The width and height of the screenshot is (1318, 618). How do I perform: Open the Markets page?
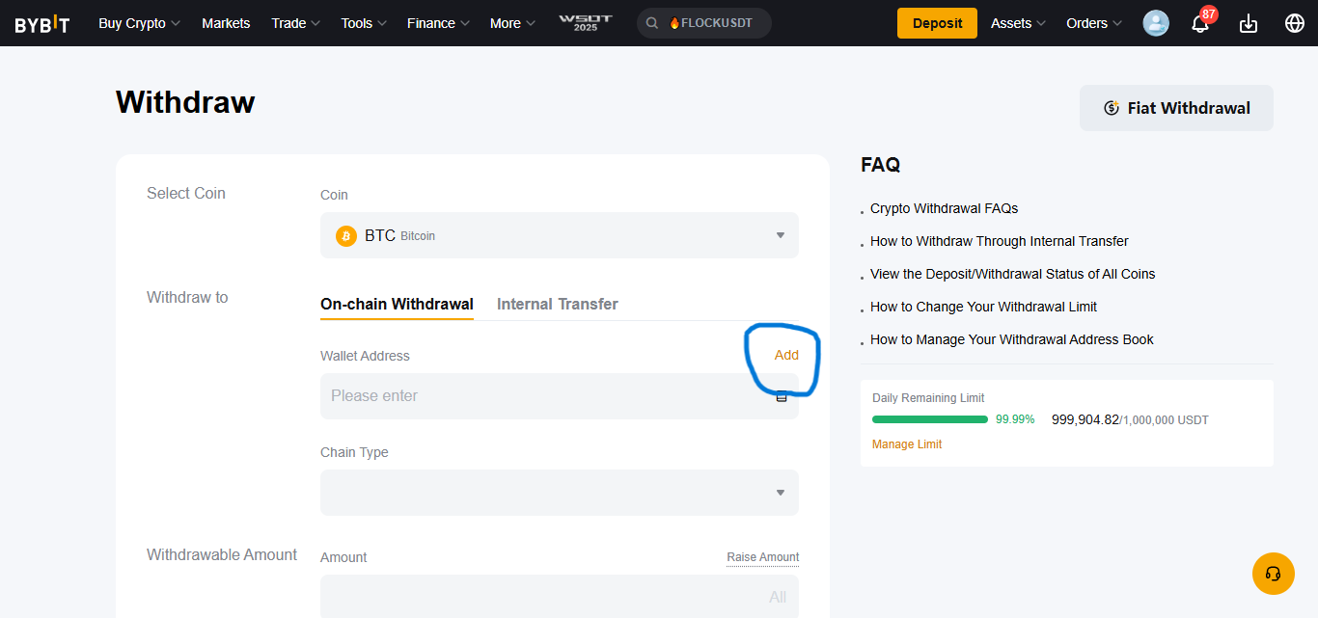point(226,23)
